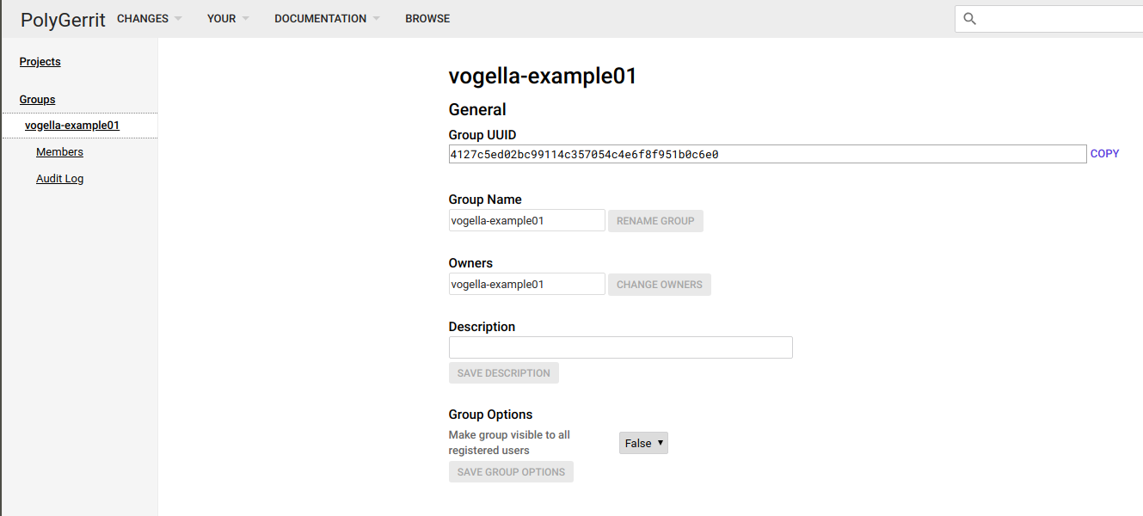Open the Members page
Image resolution: width=1143 pixels, height=516 pixels.
(x=59, y=152)
